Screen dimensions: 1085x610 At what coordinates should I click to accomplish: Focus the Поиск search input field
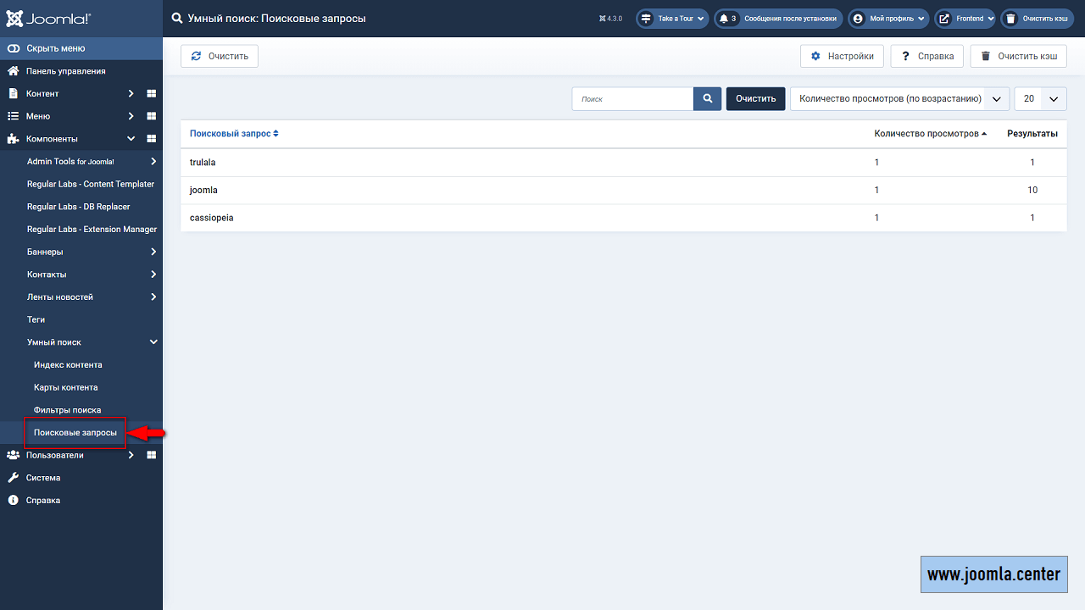632,99
